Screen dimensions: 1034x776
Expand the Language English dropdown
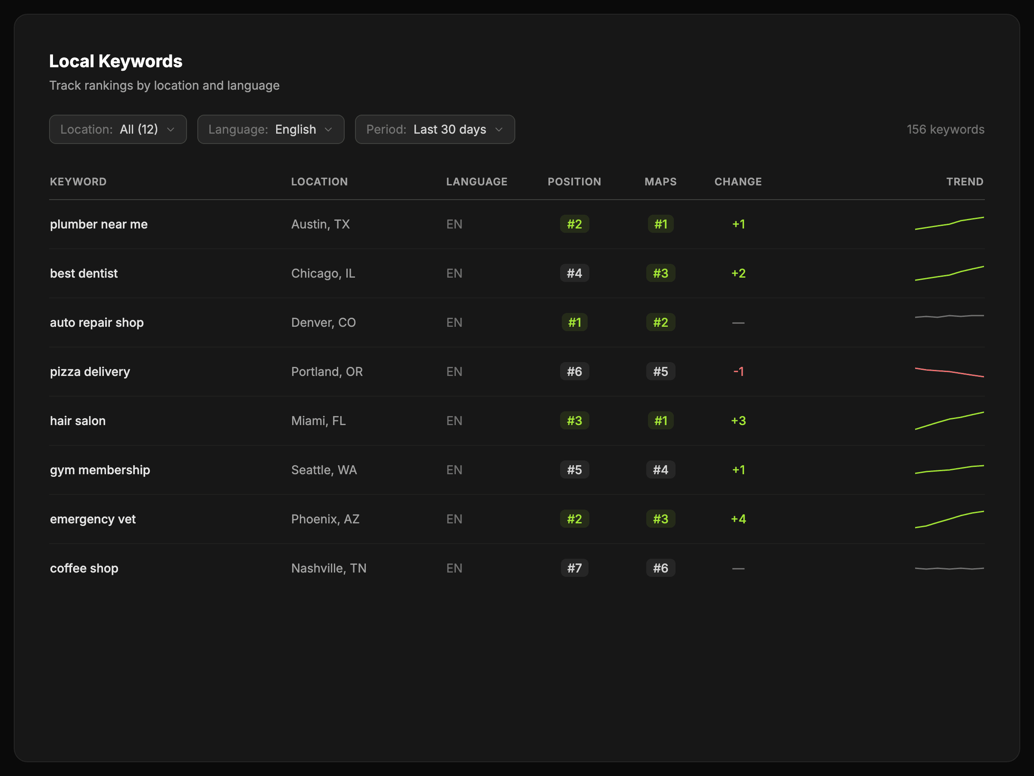coord(271,130)
